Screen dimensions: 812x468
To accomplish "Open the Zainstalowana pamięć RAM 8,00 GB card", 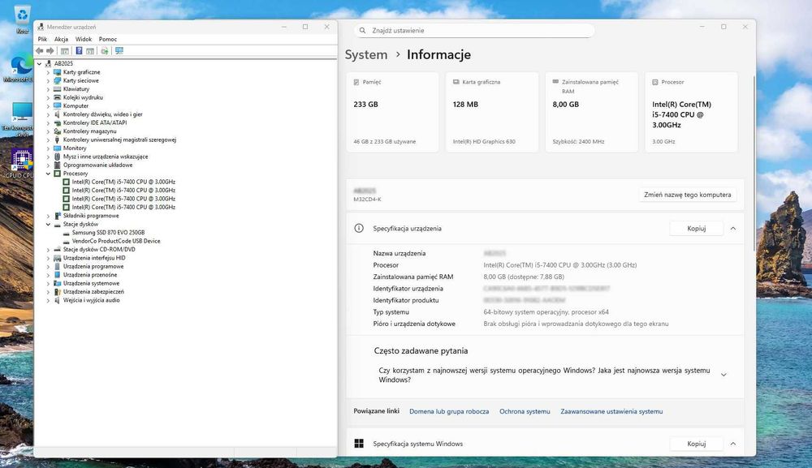I will point(591,112).
